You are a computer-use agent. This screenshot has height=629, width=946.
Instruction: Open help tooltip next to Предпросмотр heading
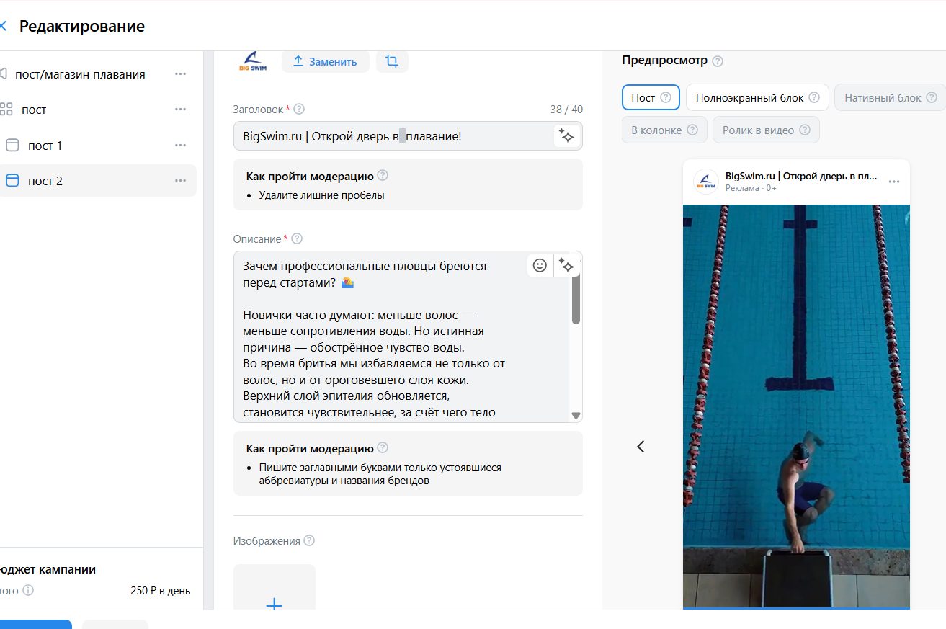(718, 61)
